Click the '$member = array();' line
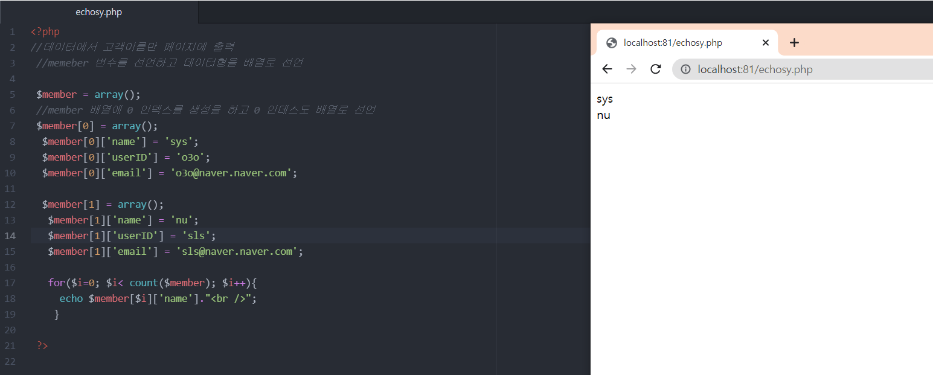Screen dimensions: 933x375 [89, 94]
